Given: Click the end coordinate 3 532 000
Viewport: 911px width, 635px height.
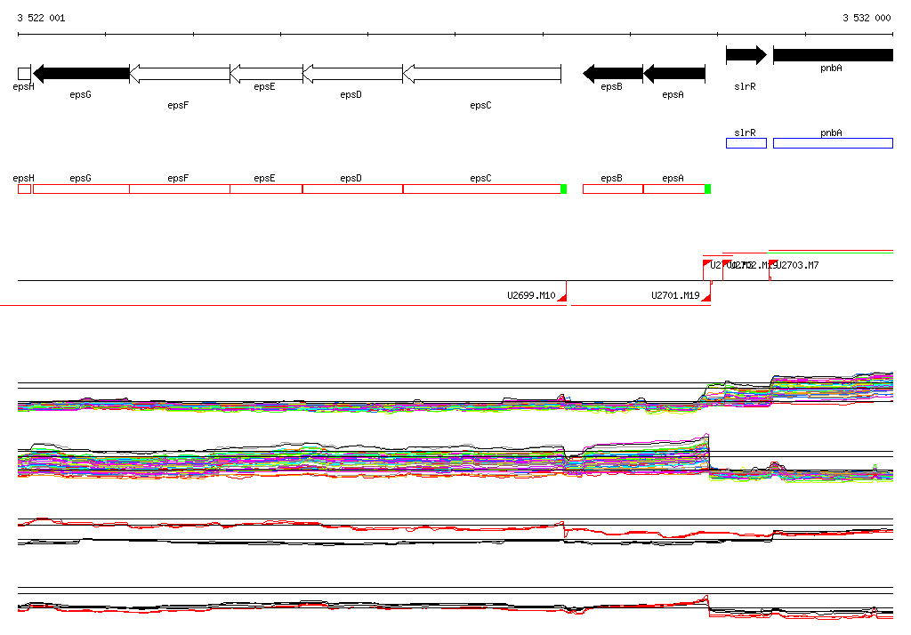Looking at the screenshot, I should (867, 18).
